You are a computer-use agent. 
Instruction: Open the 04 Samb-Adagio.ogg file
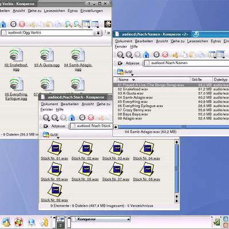pos(78,60)
